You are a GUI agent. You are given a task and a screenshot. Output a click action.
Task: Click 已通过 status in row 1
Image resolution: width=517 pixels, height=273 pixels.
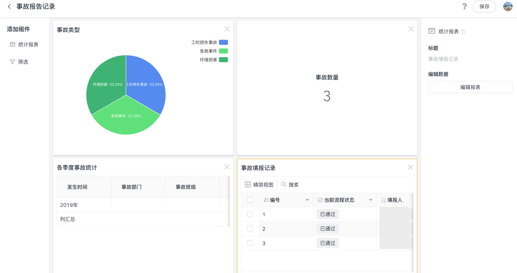(x=328, y=214)
